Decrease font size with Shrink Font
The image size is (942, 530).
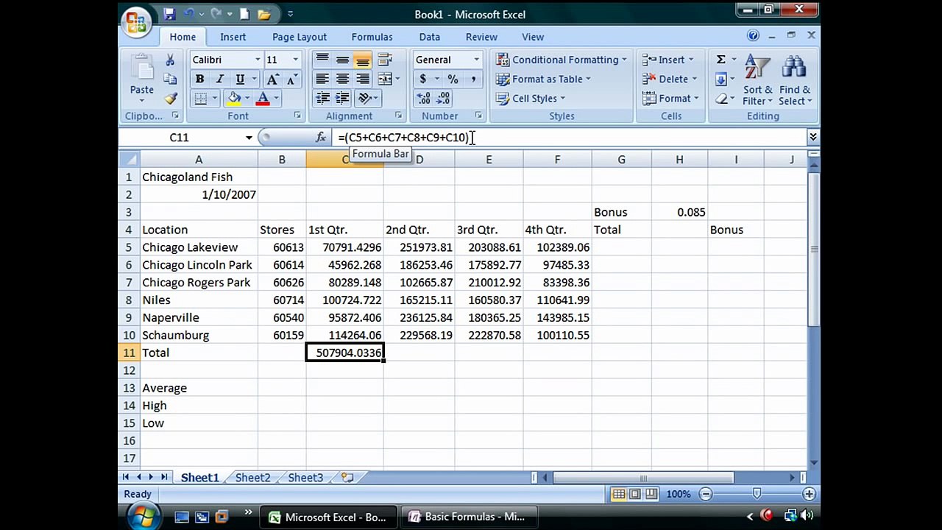click(x=291, y=79)
